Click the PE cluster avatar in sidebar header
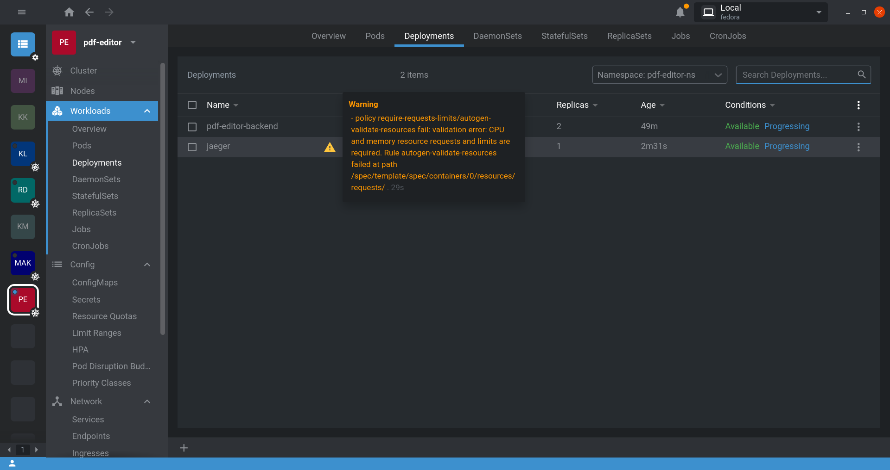 coord(64,43)
